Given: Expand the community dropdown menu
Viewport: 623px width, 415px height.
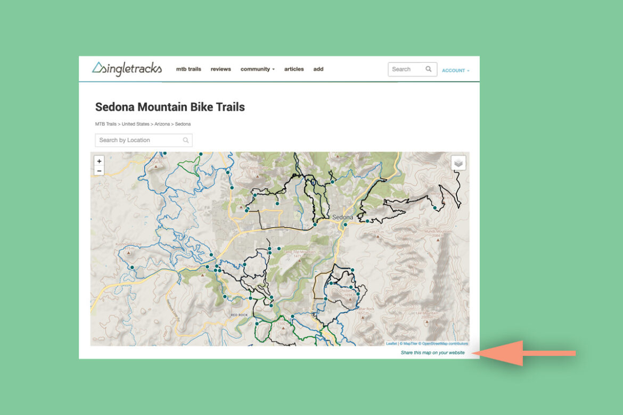Looking at the screenshot, I should [257, 69].
